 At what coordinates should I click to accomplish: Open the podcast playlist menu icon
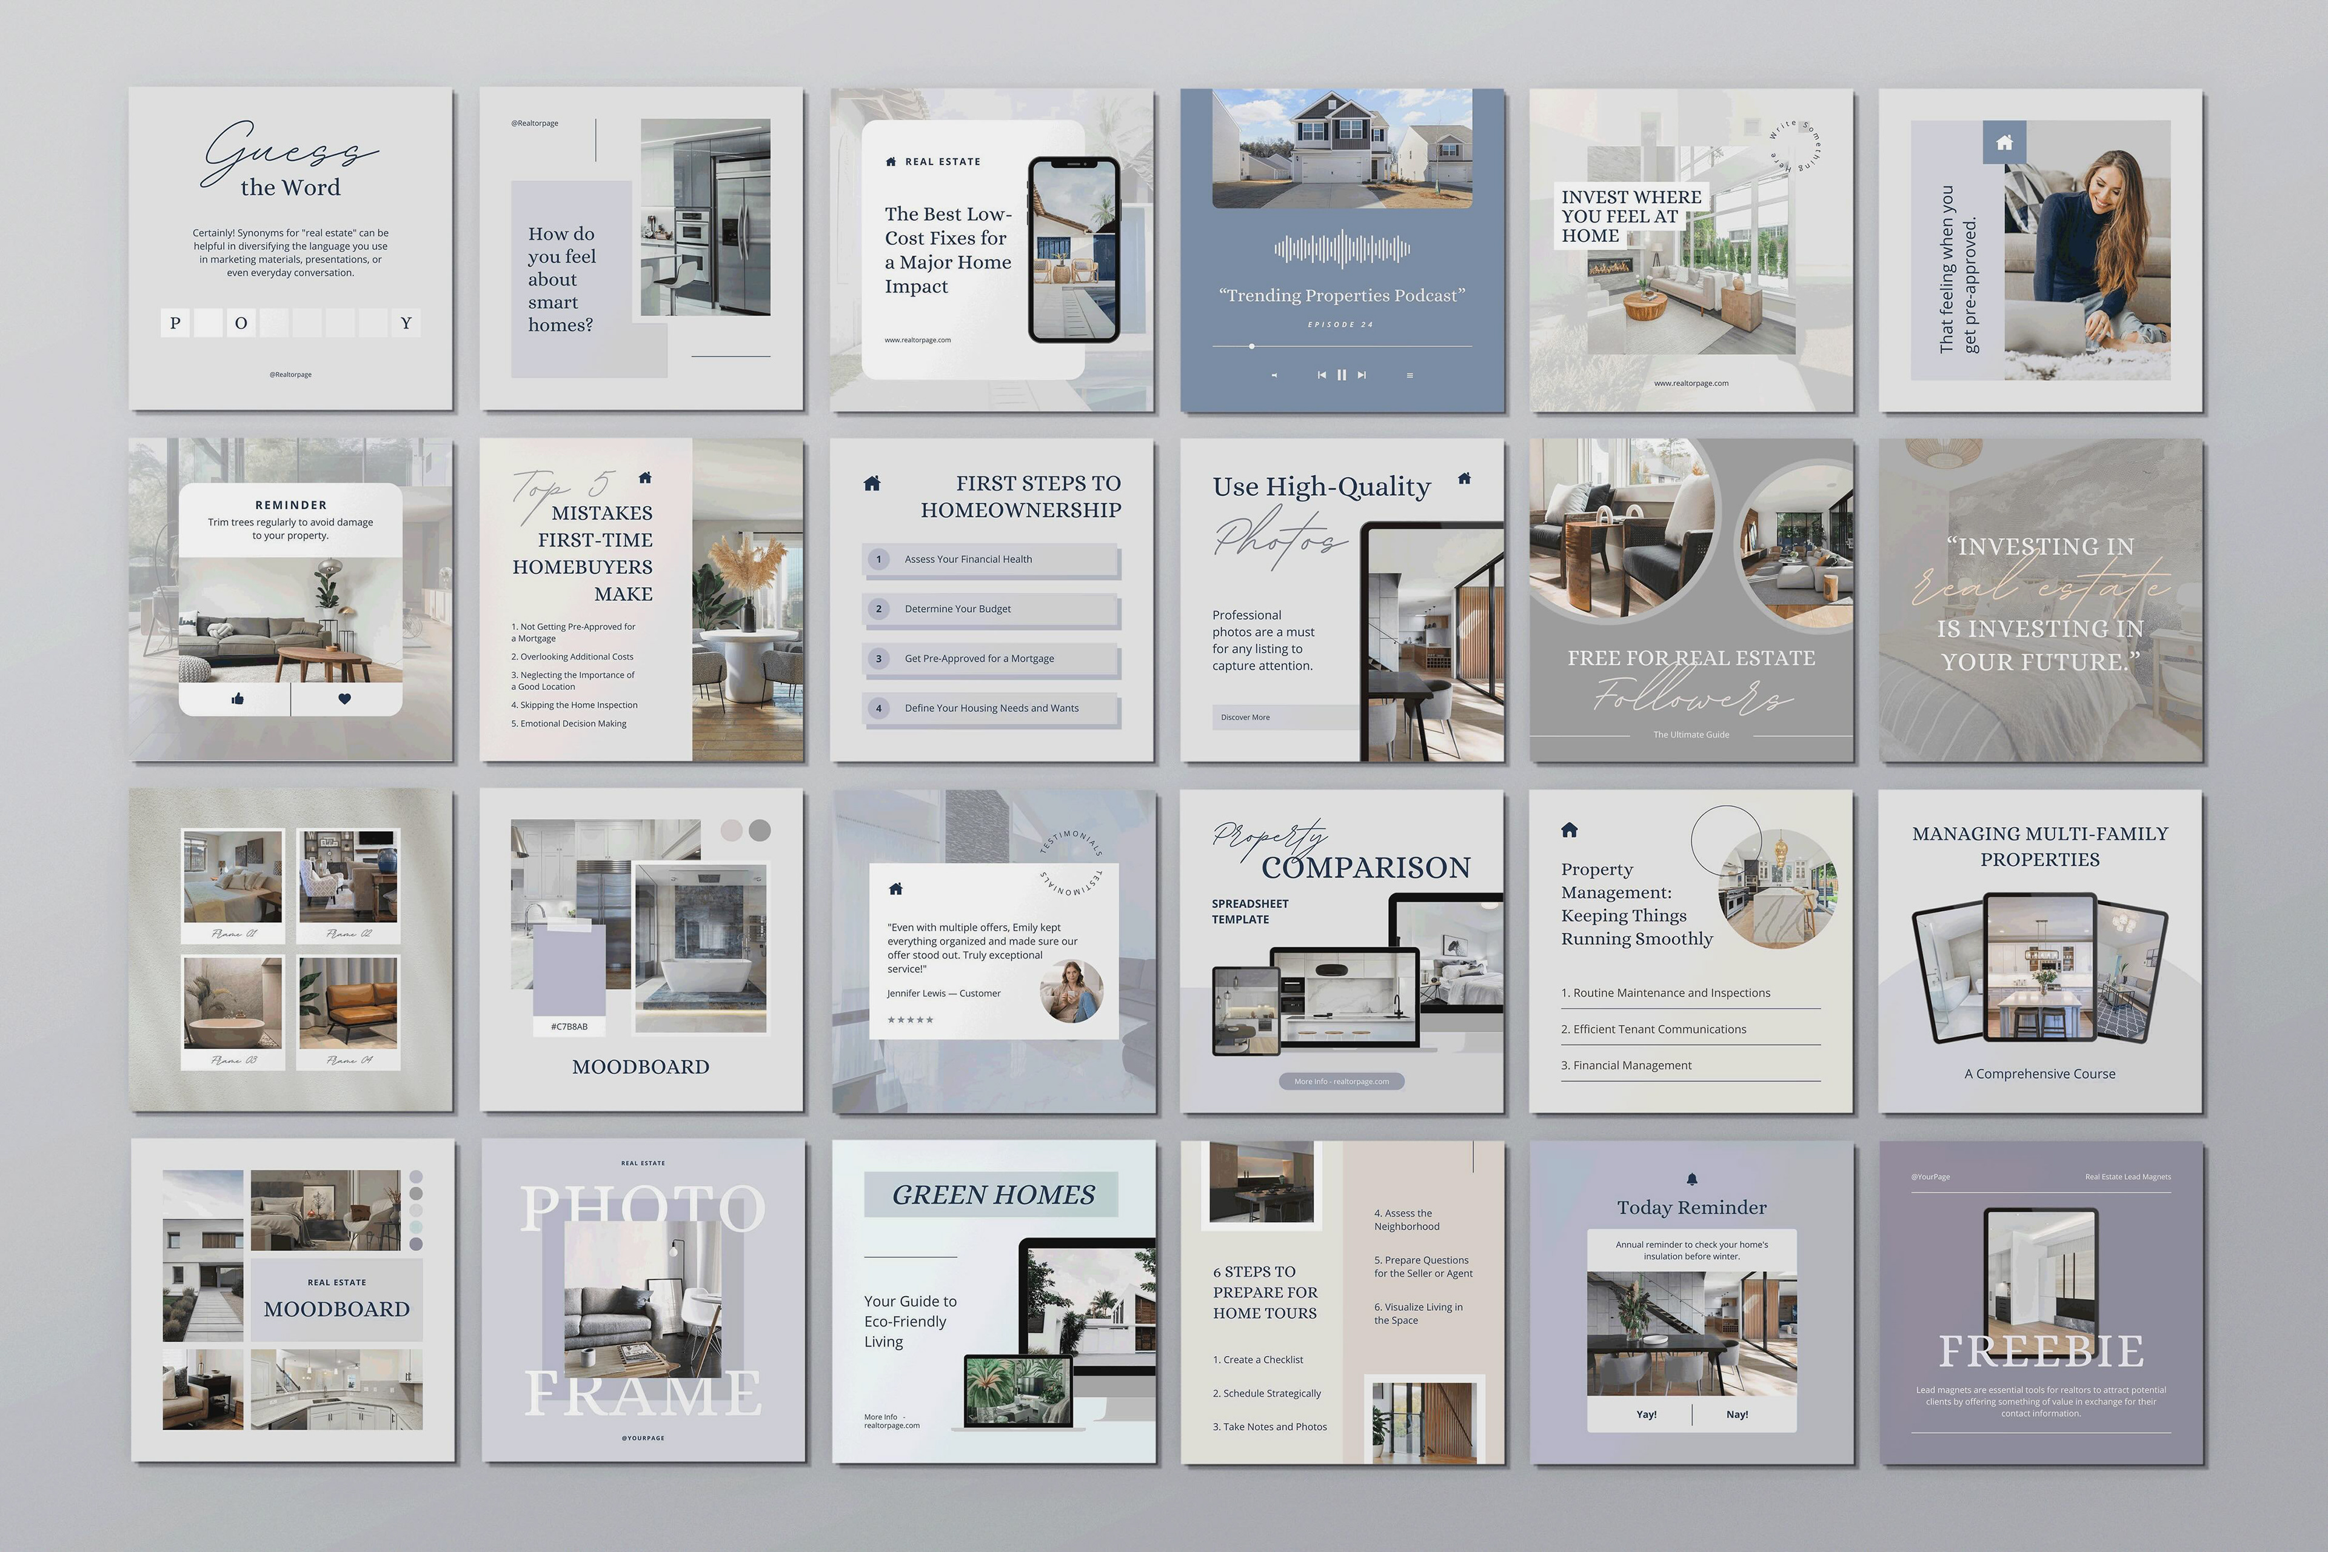click(x=1410, y=376)
